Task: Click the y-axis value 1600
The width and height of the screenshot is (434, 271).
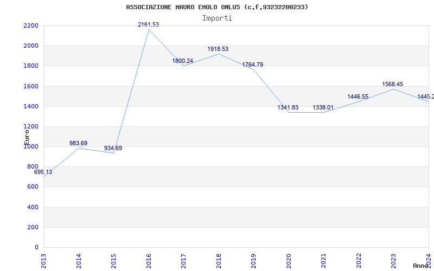Action: 31,86
